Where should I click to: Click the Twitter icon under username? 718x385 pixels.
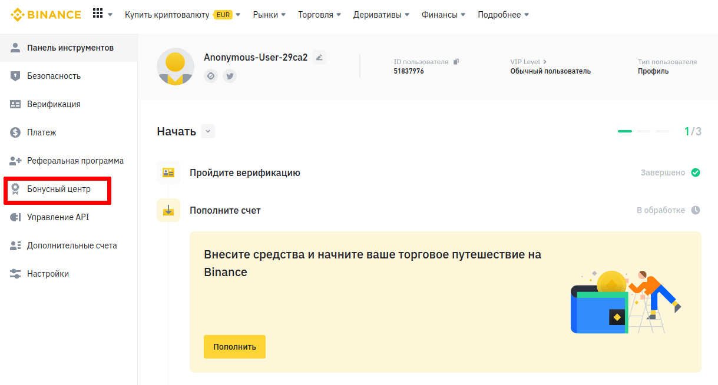(230, 75)
